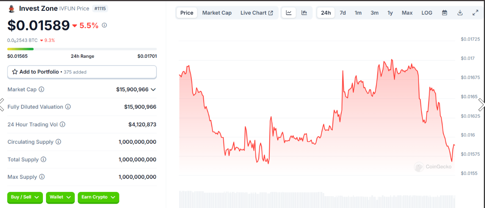
Task: Click the $4,120,873 trading volume value
Action: point(142,124)
